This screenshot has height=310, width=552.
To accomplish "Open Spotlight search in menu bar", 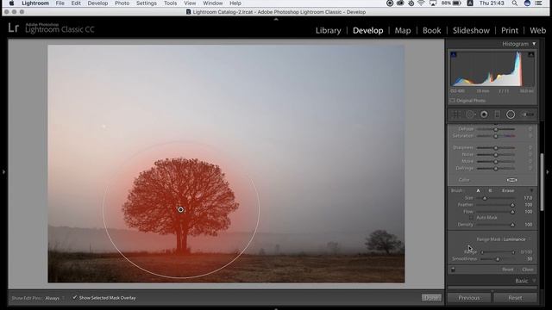I will click(x=515, y=3).
